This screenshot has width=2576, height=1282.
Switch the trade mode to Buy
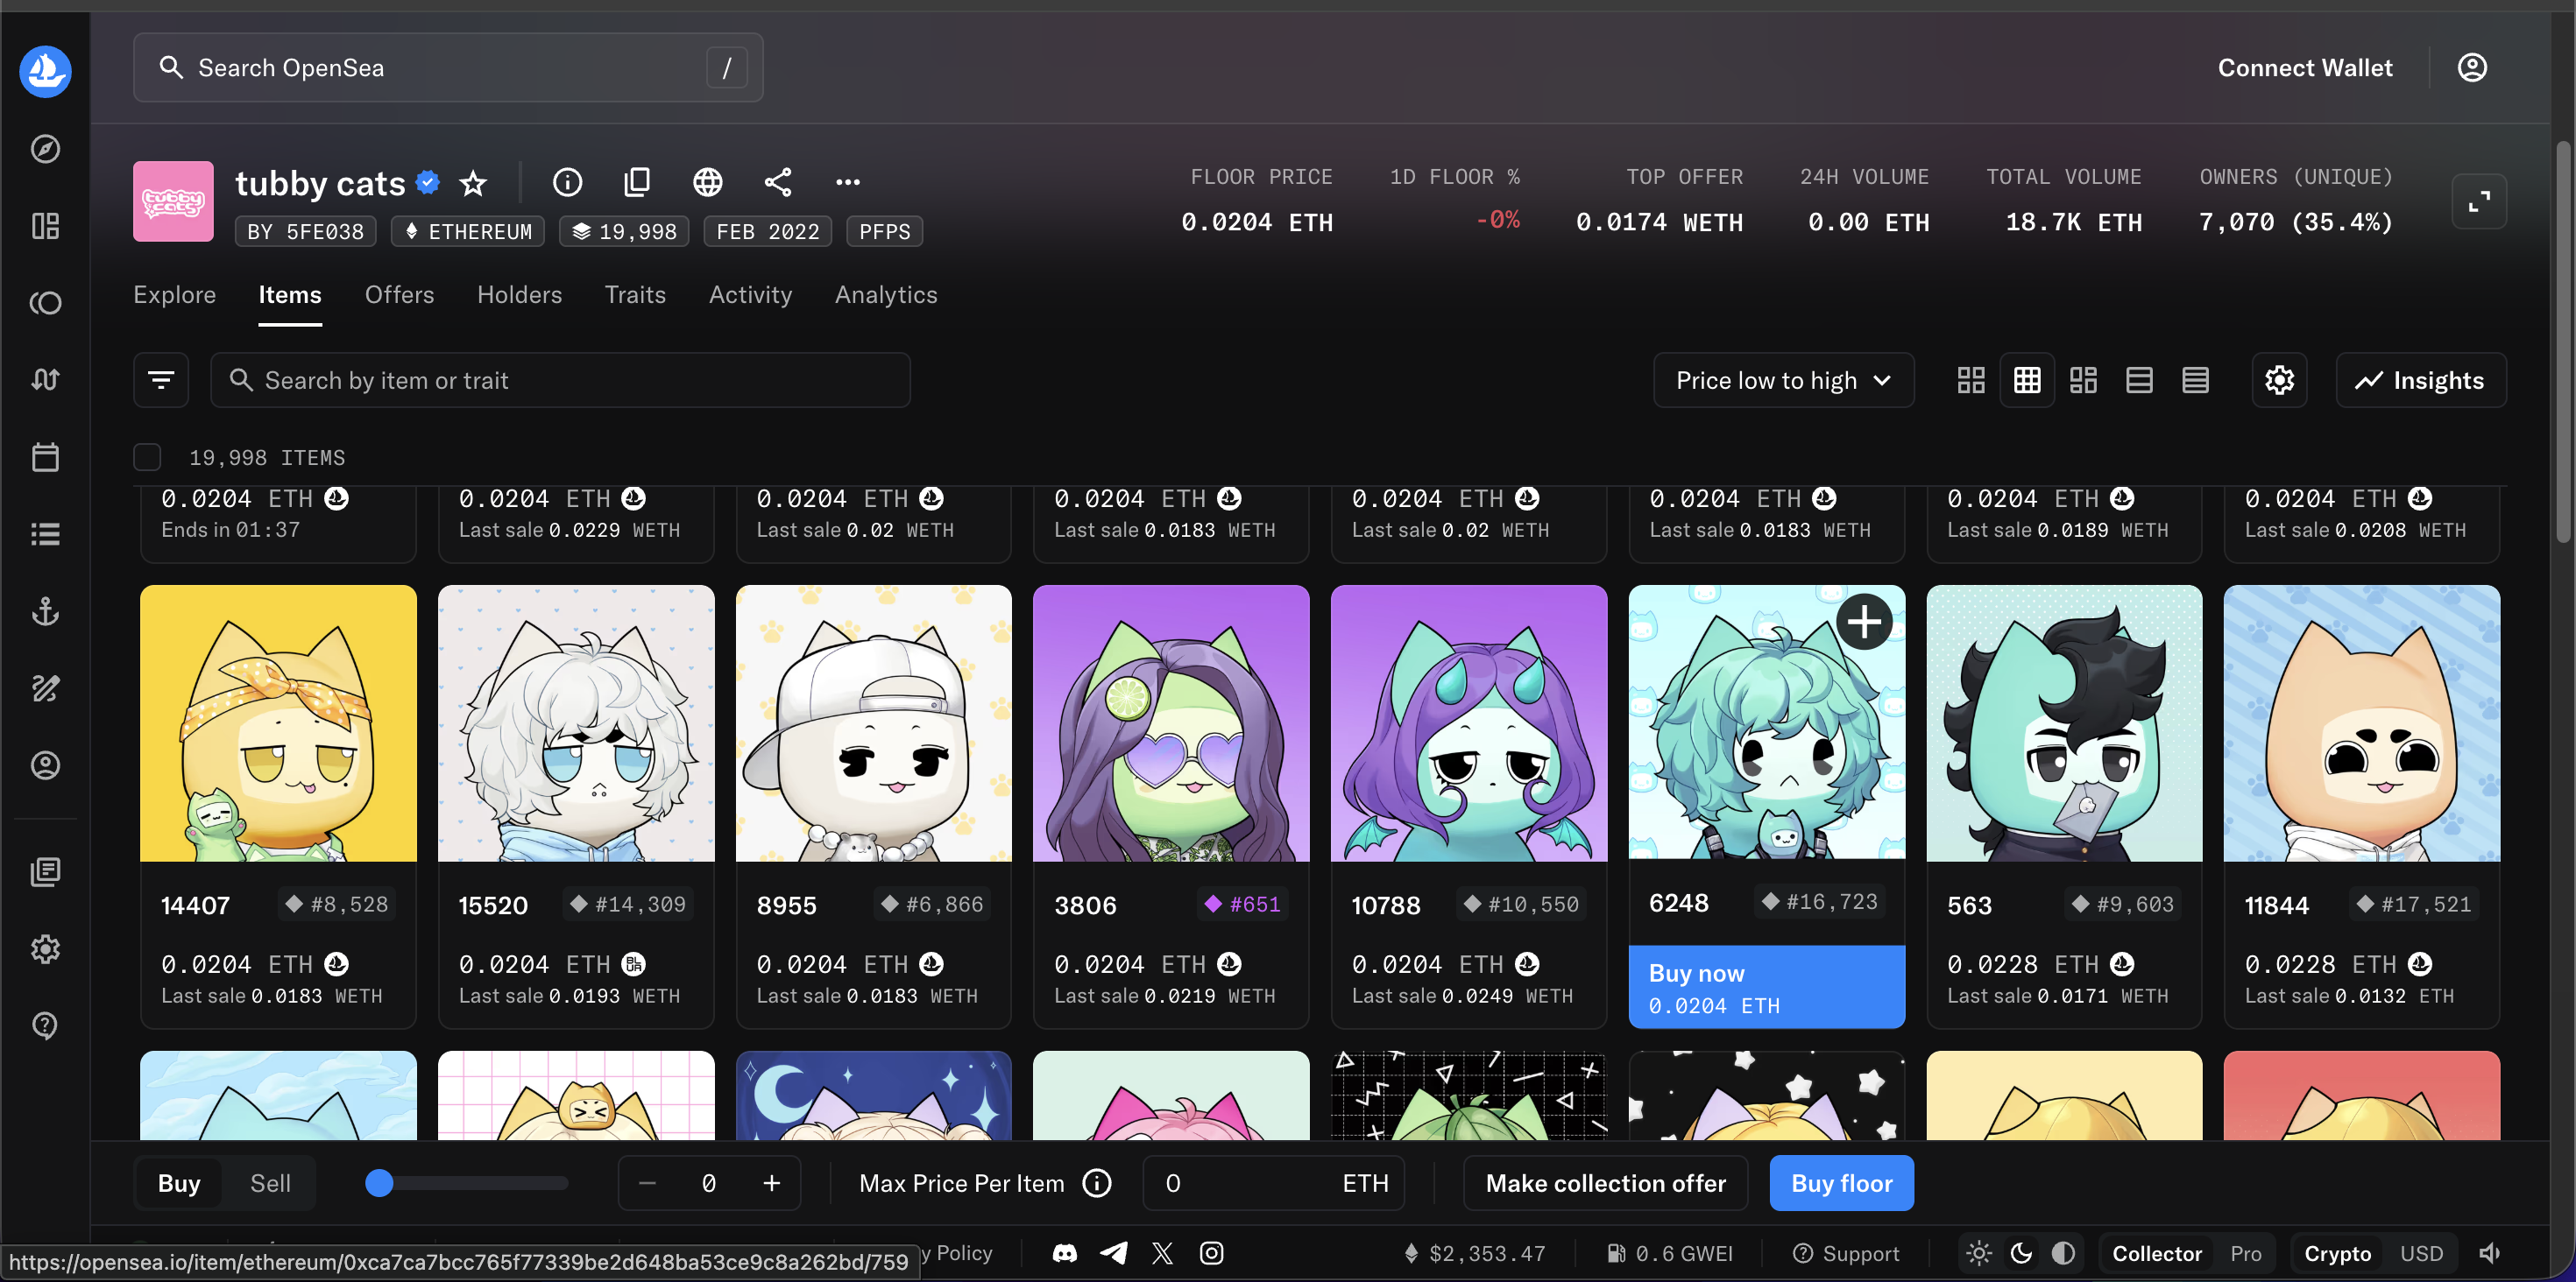click(179, 1183)
